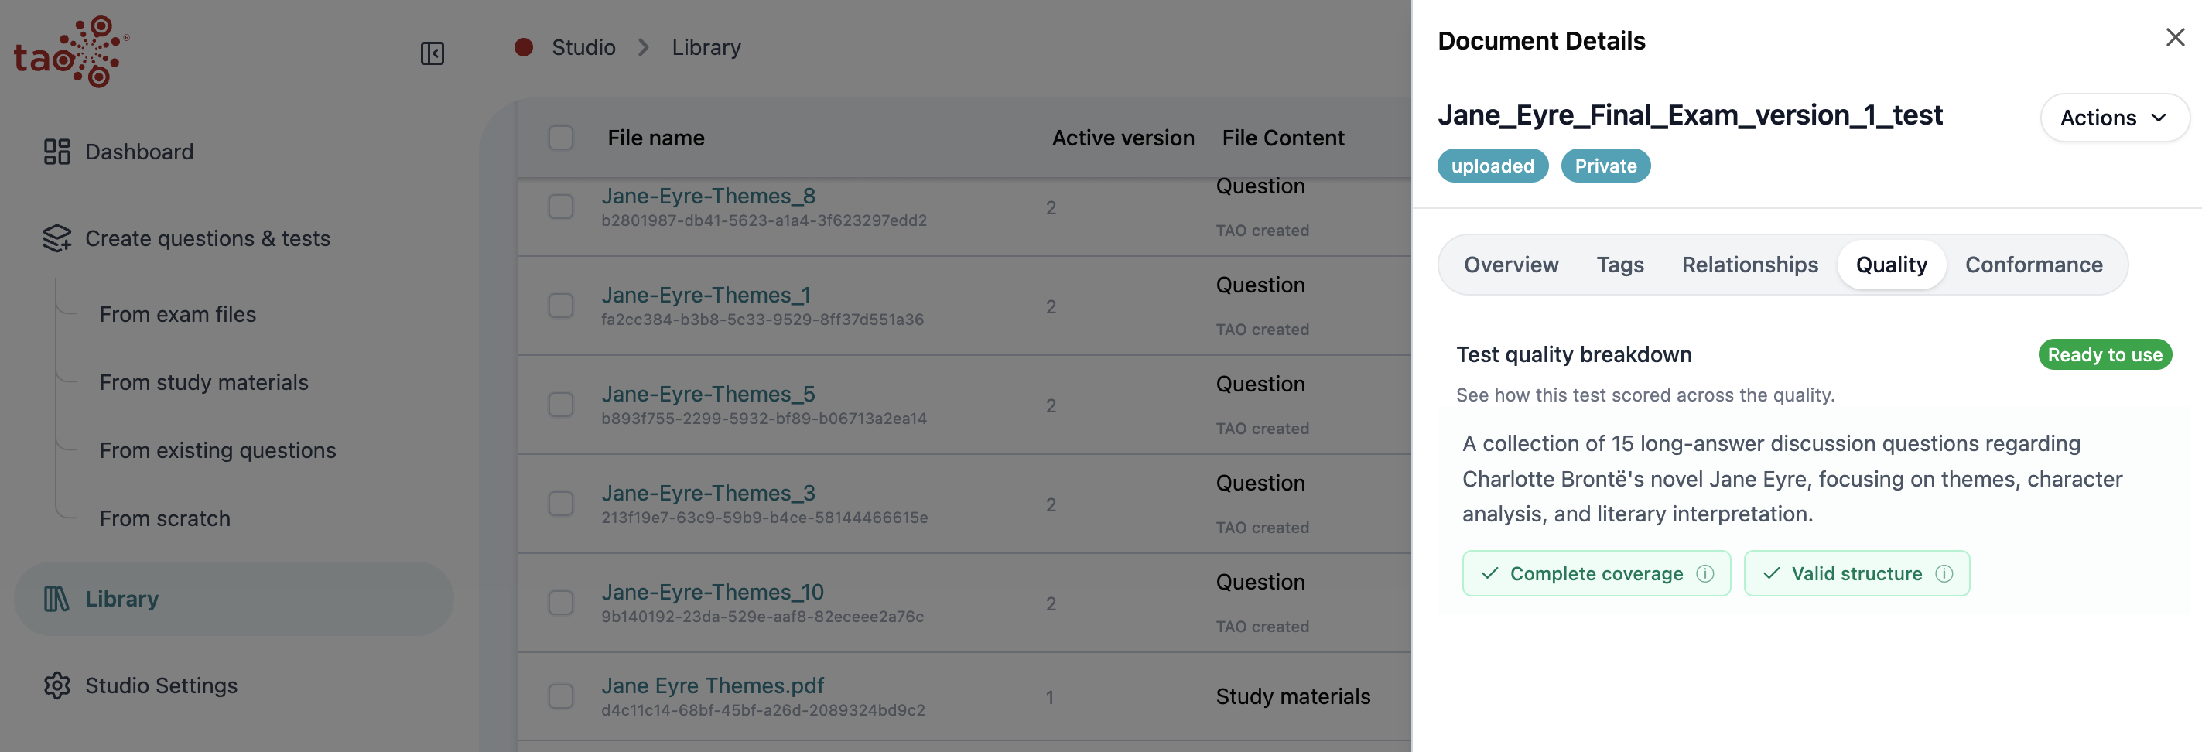Image resolution: width=2202 pixels, height=752 pixels.
Task: Check the box for Jane-Eyre-Themes_1
Action: pos(561,306)
